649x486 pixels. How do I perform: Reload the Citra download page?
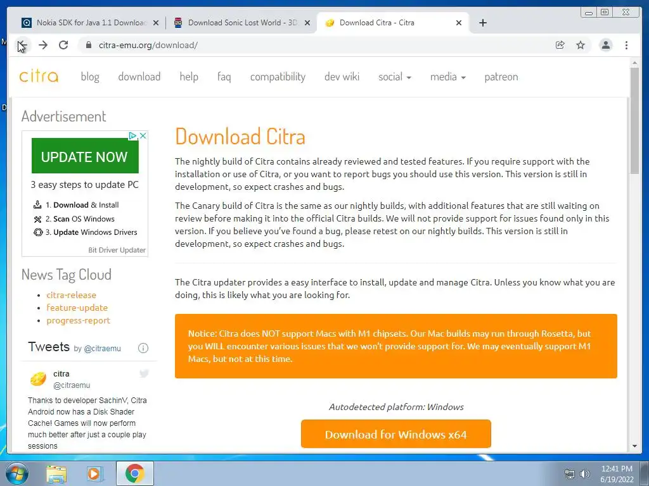[63, 45]
